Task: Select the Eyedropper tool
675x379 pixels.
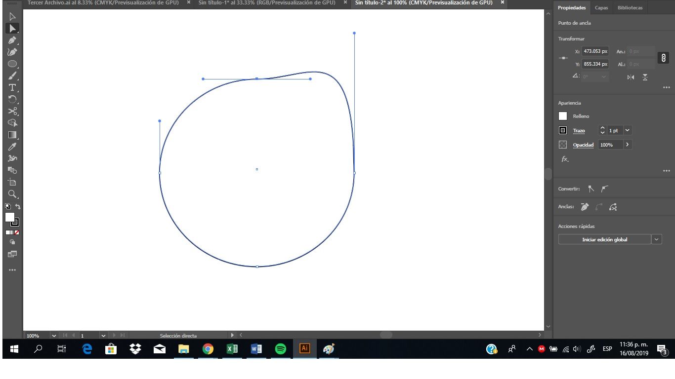Action: coord(12,147)
